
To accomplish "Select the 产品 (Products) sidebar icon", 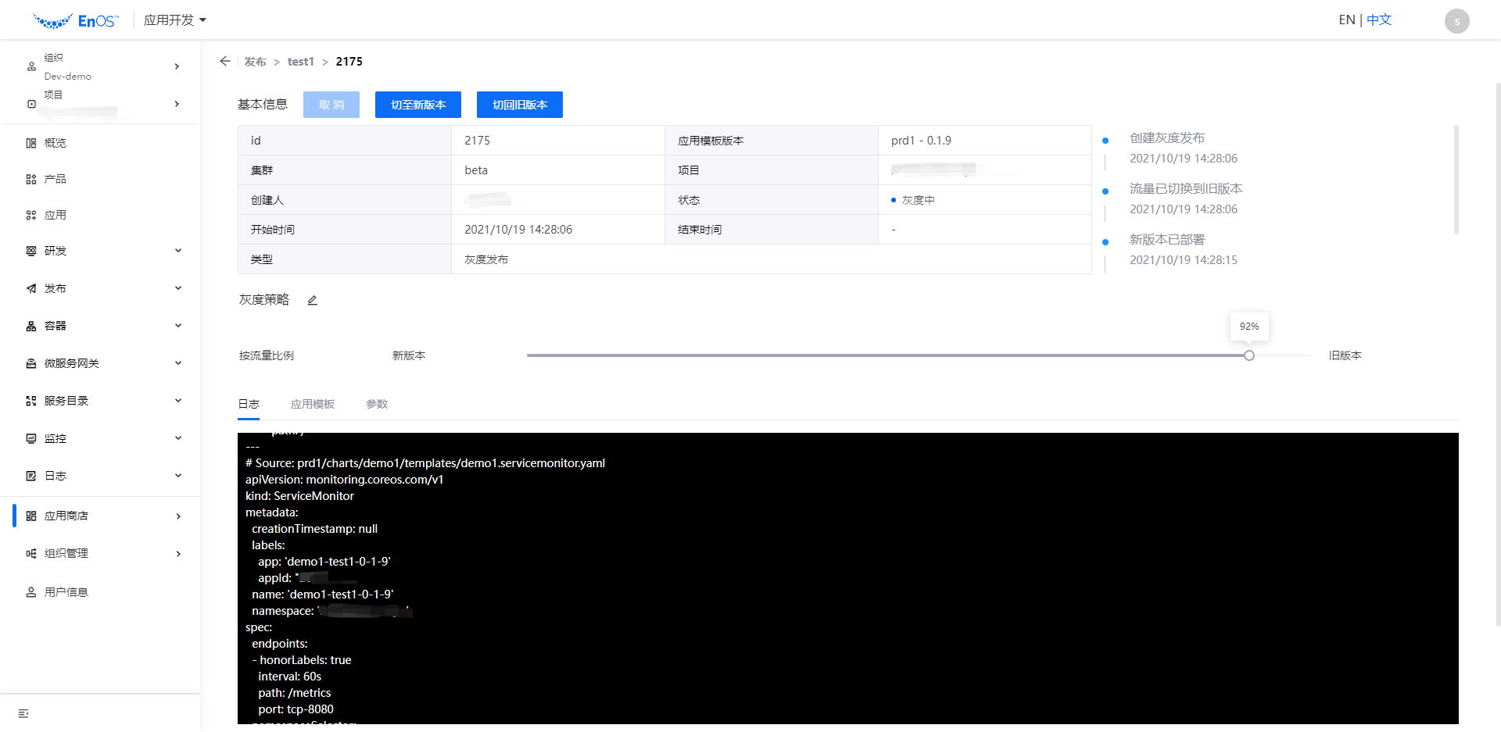I will click(x=53, y=178).
